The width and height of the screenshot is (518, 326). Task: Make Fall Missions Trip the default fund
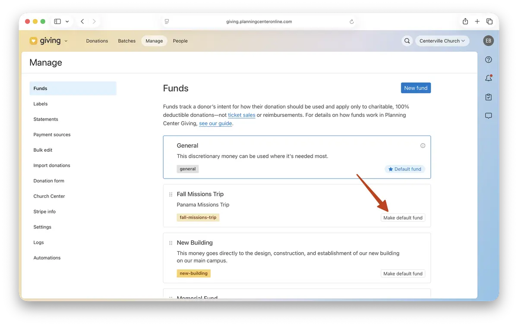pyautogui.click(x=403, y=218)
